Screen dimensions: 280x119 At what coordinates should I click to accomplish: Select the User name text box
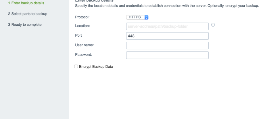coord(167,45)
